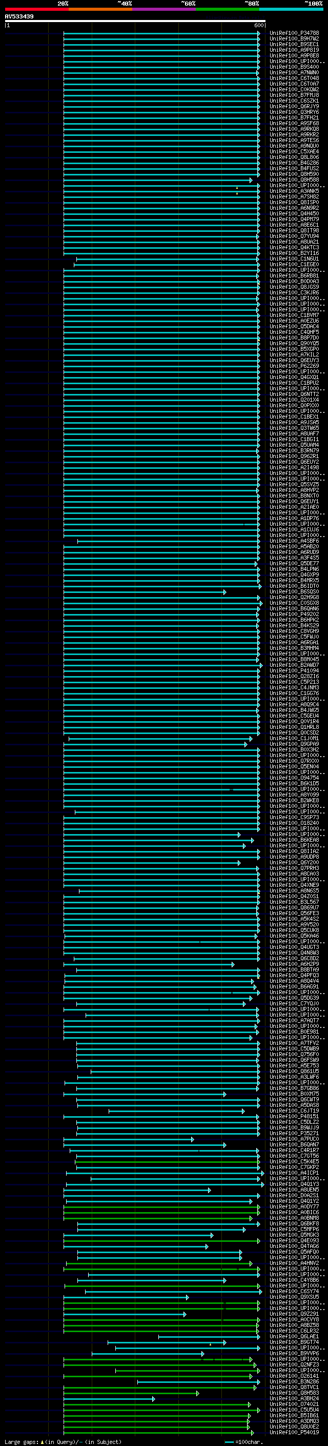The height and width of the screenshot is (1446, 328).
Task: Select hit label UniRef100_B3RN79
Action: coord(294,451)
